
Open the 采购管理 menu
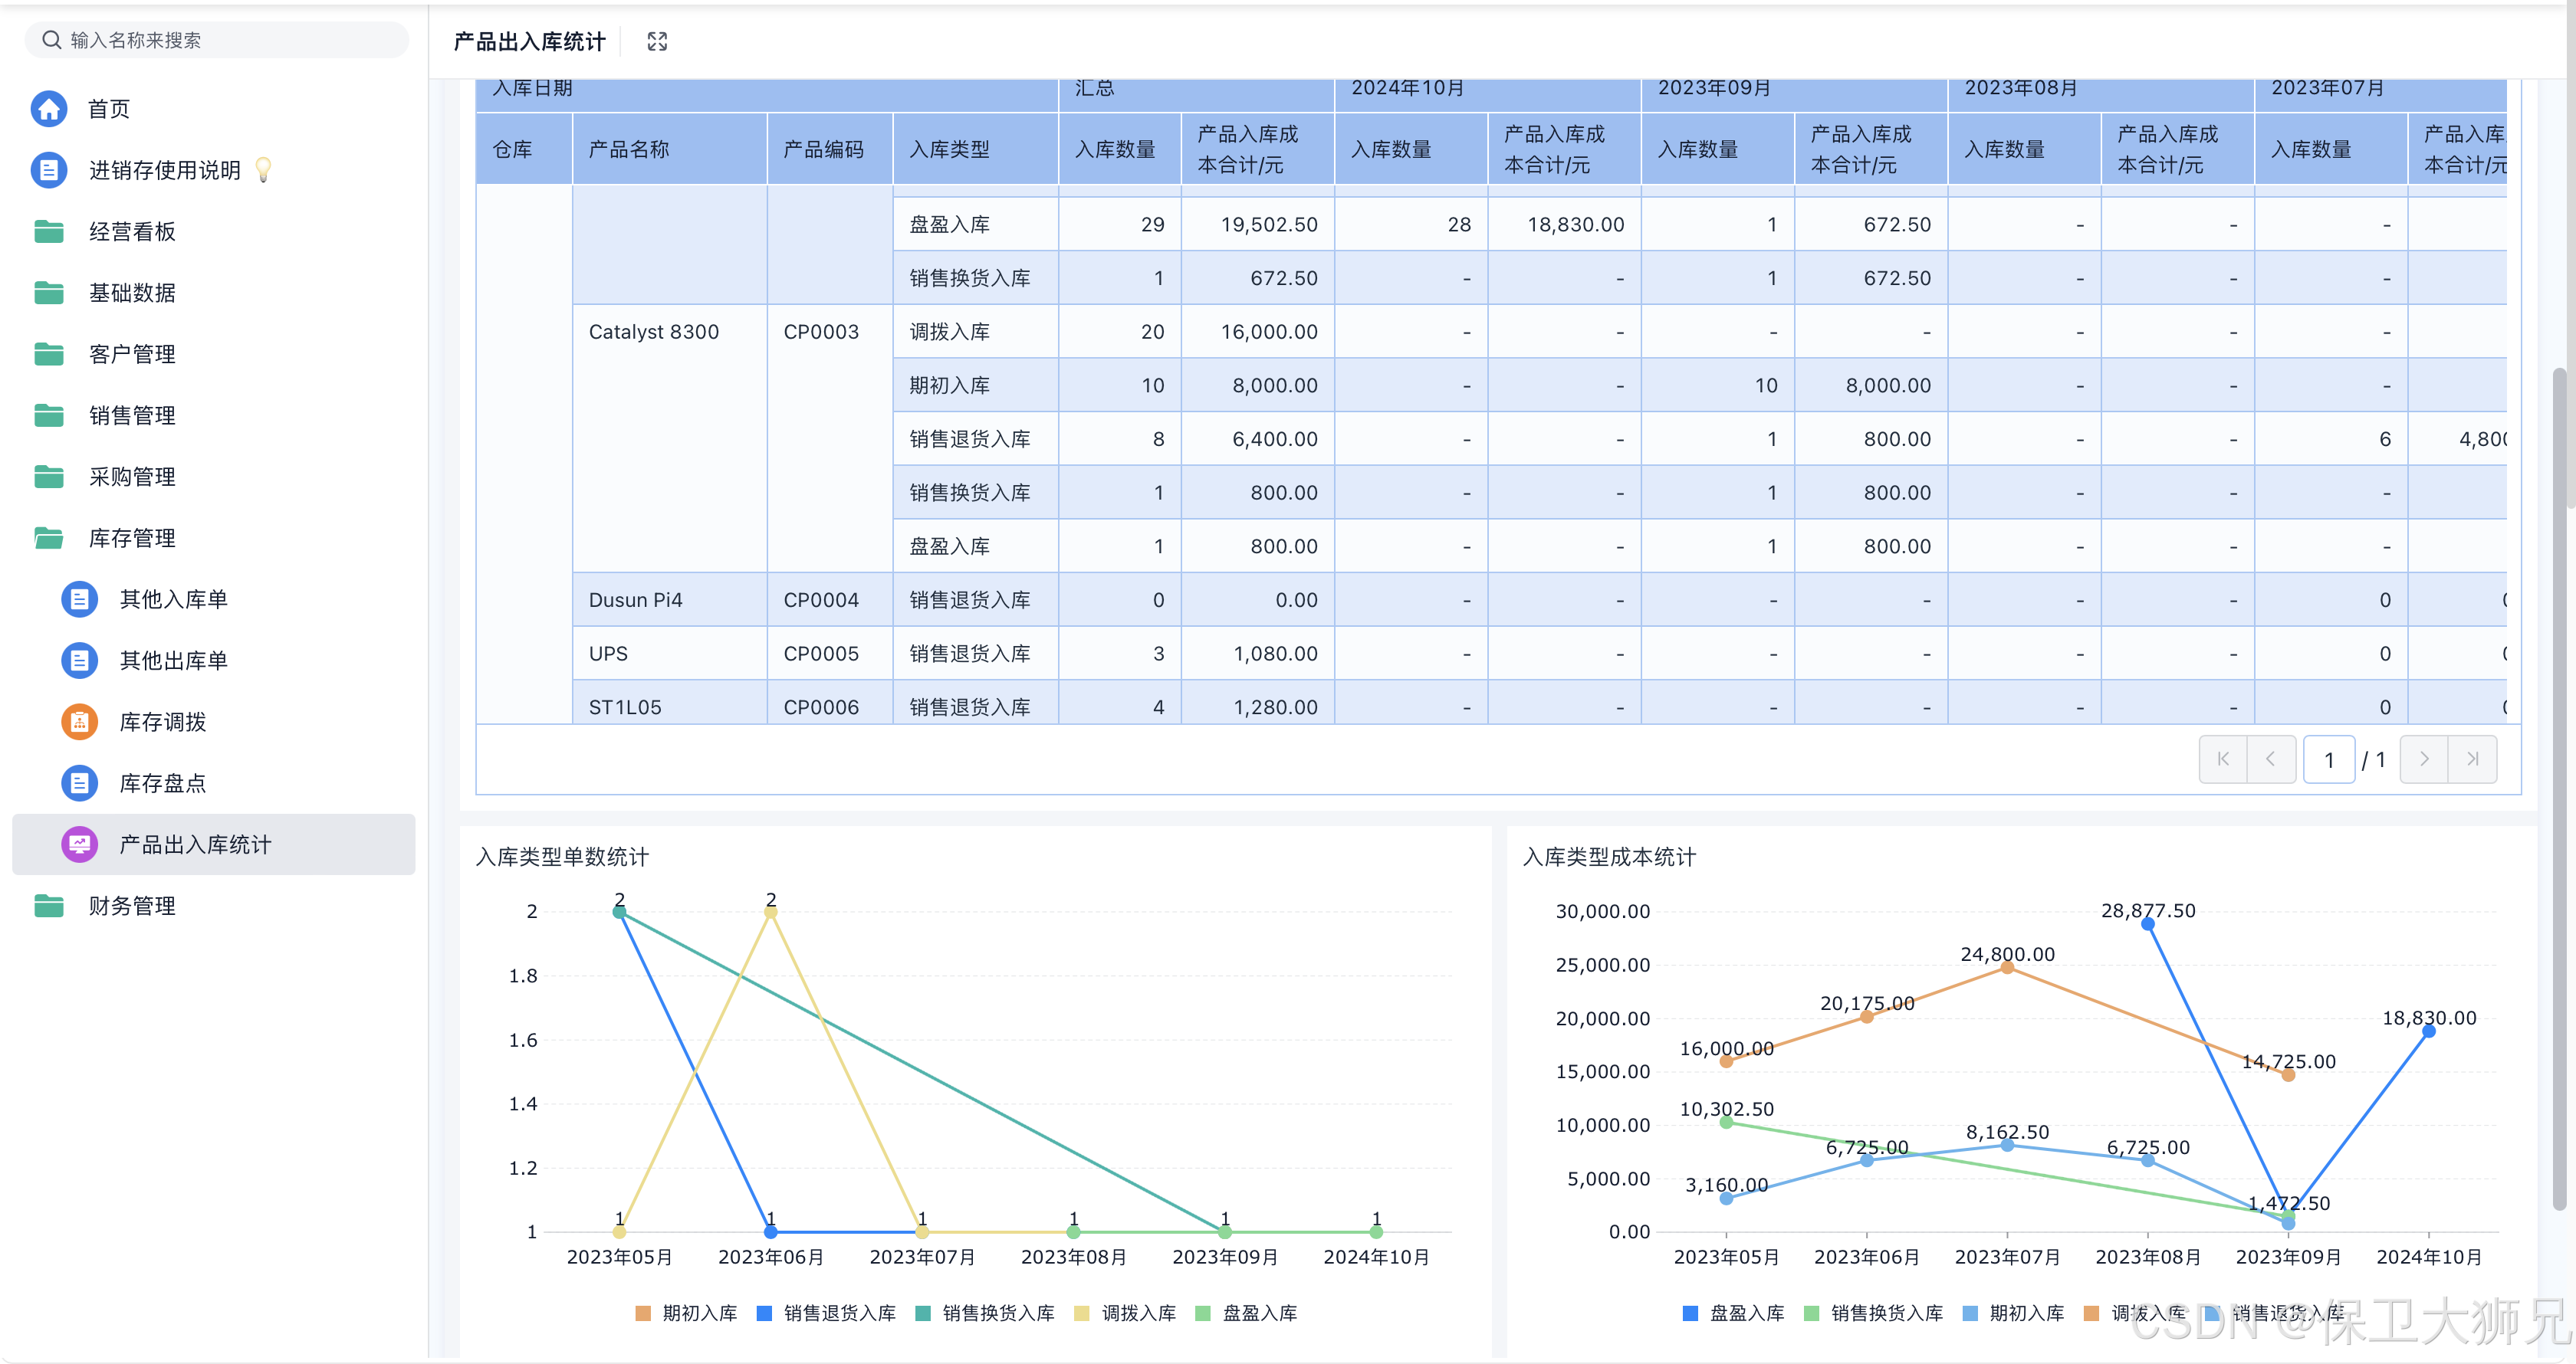point(131,477)
